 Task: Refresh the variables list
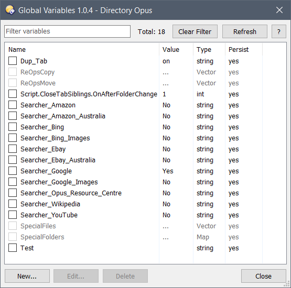tap(245, 31)
